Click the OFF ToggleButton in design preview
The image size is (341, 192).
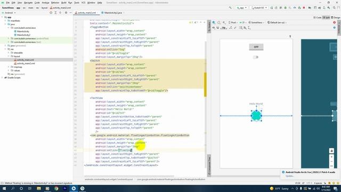click(256, 47)
